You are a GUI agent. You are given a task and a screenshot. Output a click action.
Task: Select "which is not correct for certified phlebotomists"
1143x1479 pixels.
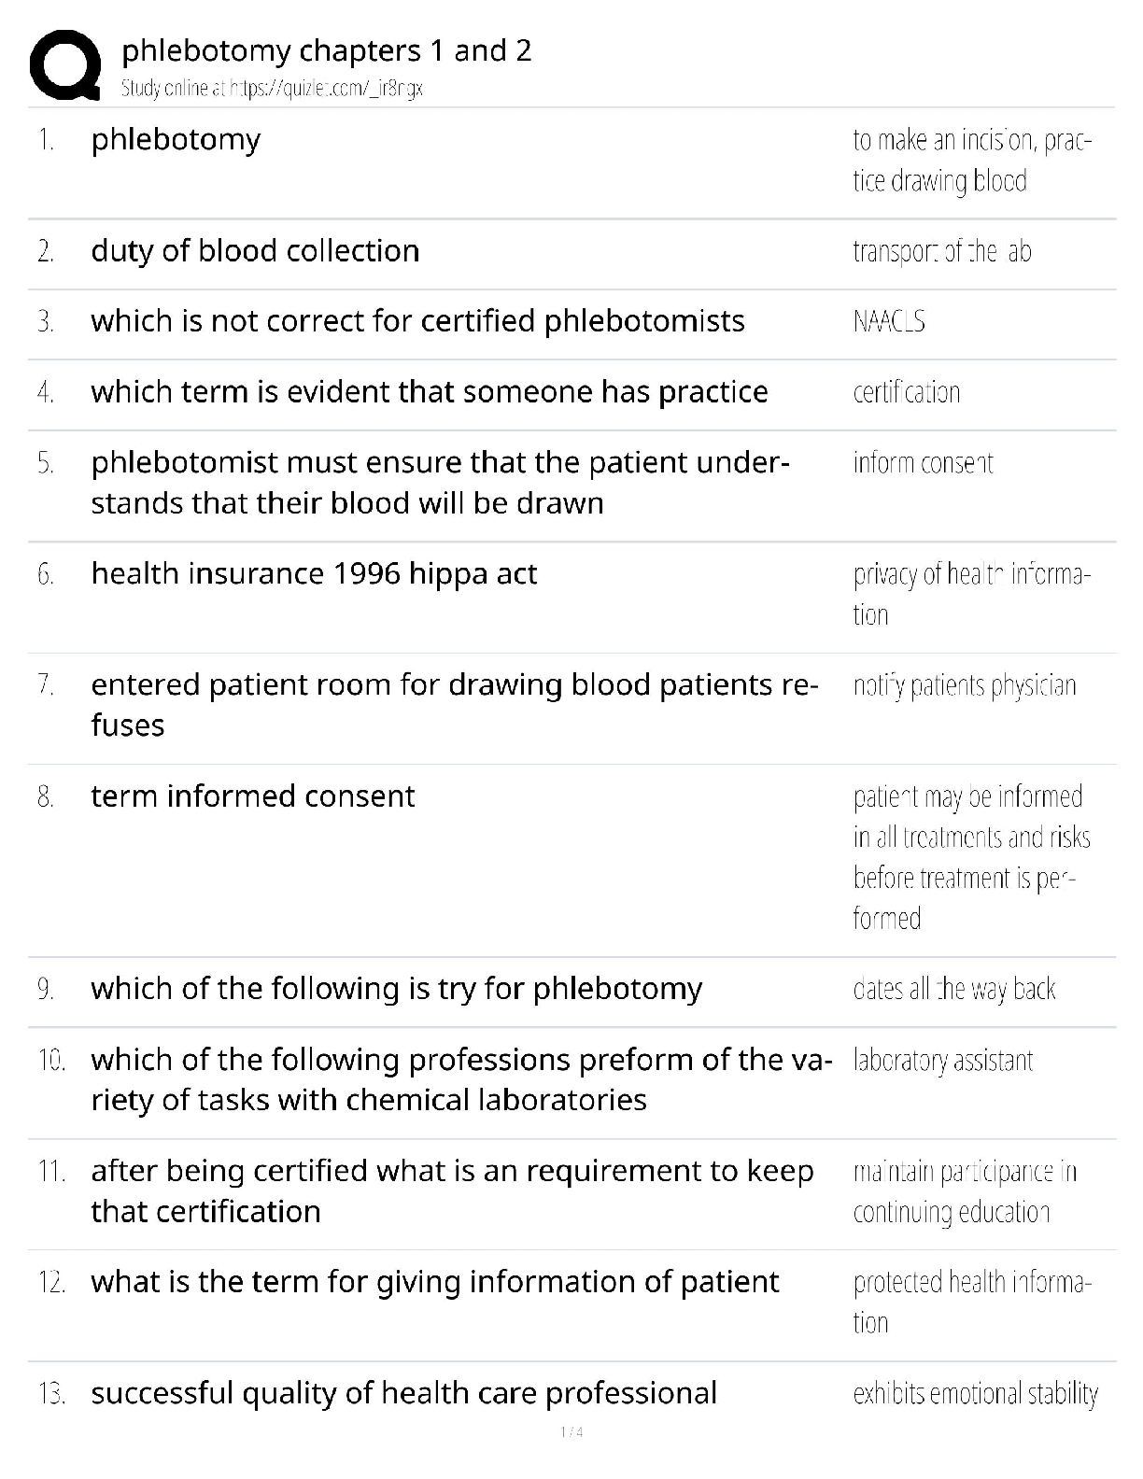pos(417,321)
